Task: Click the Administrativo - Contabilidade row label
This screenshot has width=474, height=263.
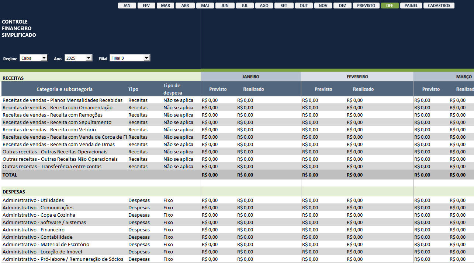Action: tap(38, 237)
